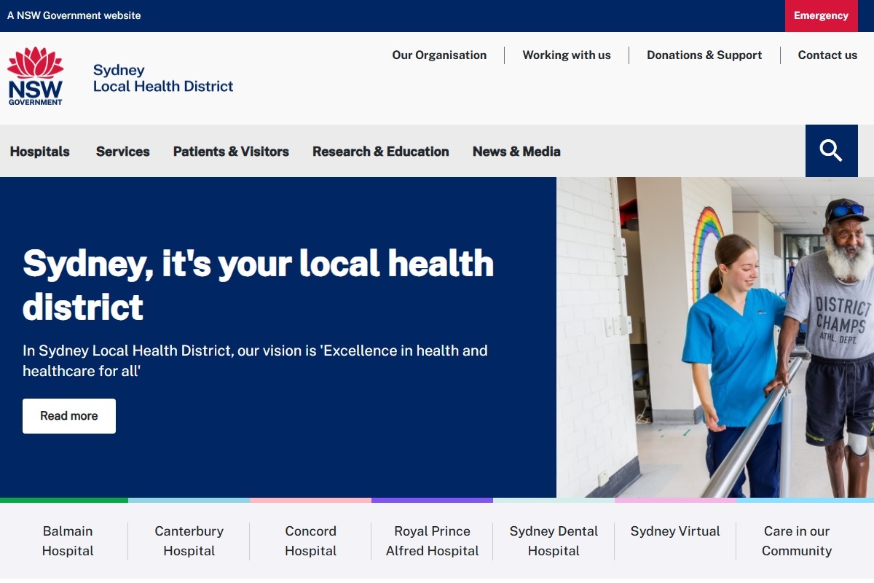The image size is (874, 583).
Task: Open Care in our Community link
Action: [797, 541]
